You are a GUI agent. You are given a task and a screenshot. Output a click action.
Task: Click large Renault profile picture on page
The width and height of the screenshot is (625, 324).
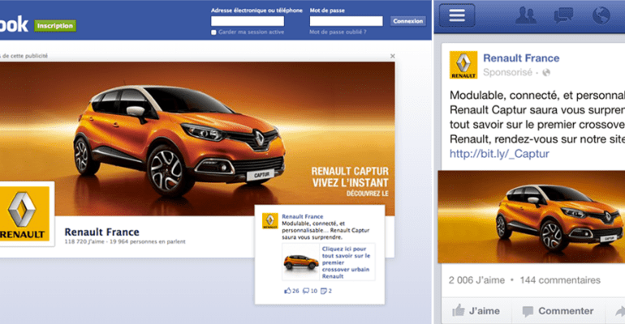pyautogui.click(x=24, y=214)
